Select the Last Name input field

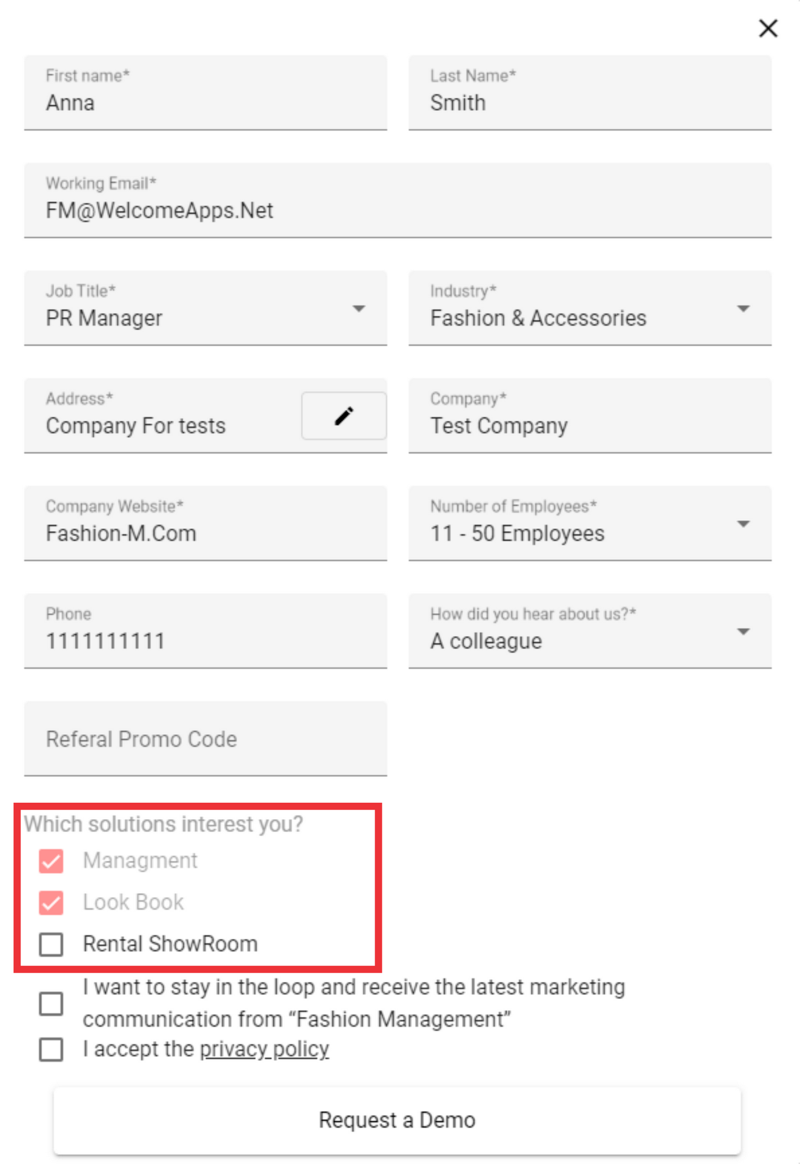click(590, 93)
